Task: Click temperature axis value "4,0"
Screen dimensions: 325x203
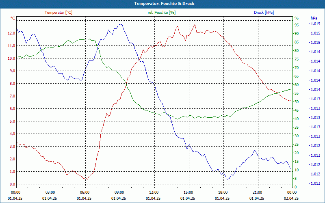Action: click(12, 134)
